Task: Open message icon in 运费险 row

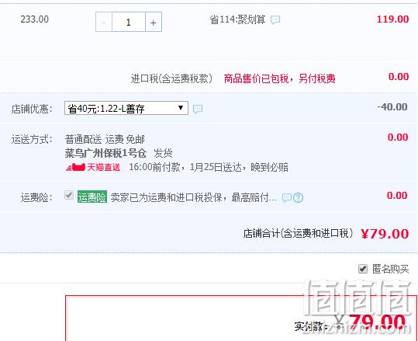Action: pos(287,198)
